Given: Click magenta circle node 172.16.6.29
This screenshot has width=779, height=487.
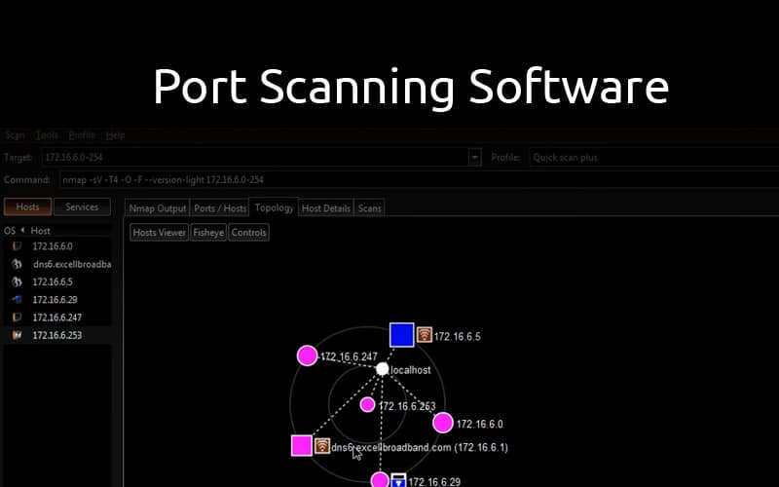Looking at the screenshot, I should click(380, 480).
